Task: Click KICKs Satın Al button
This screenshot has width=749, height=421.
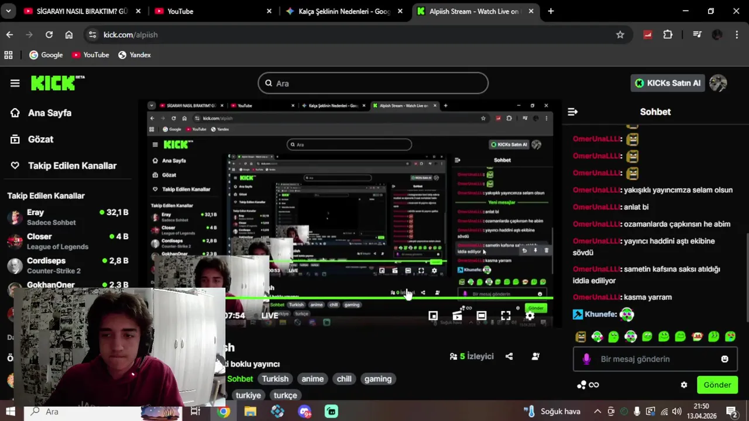Action: 667,83
